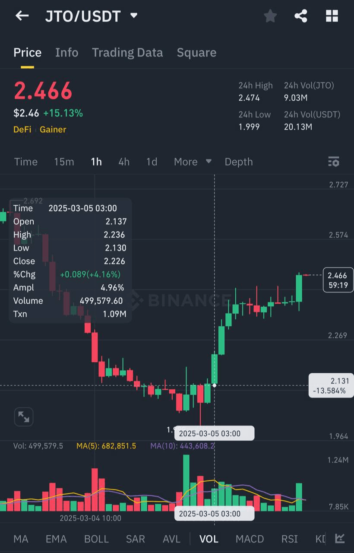
Task: Click the +15.13% change value
Action: [x=63, y=113]
